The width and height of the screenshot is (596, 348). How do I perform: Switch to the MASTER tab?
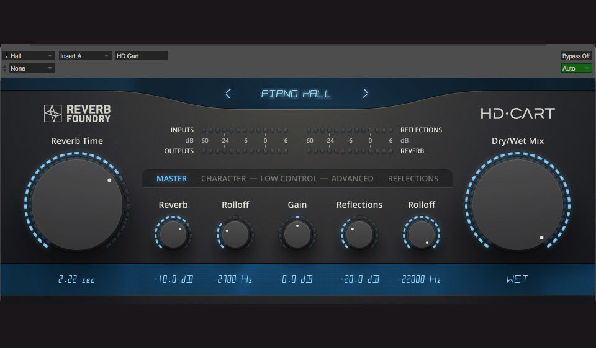point(172,179)
